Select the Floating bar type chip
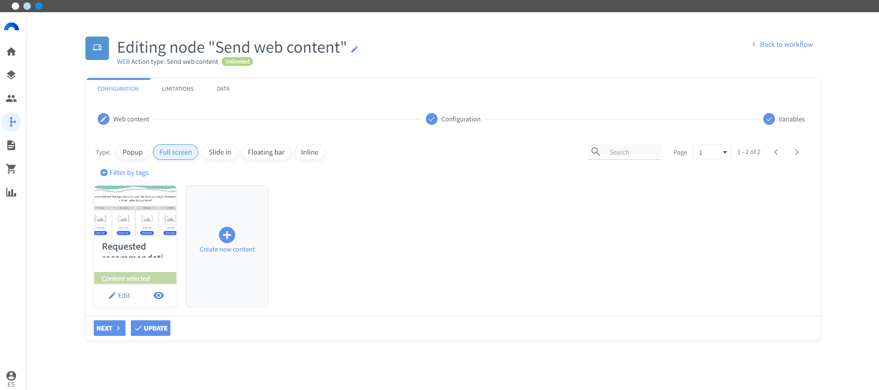879x390 pixels. coord(266,152)
